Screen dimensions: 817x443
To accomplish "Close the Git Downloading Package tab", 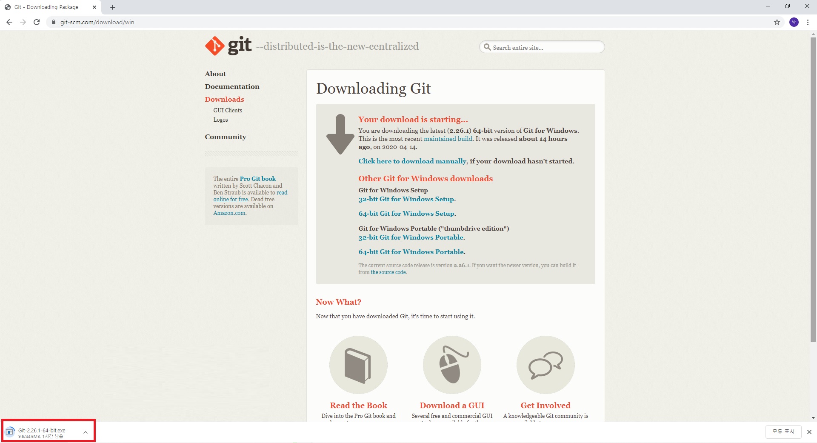I will click(x=94, y=7).
